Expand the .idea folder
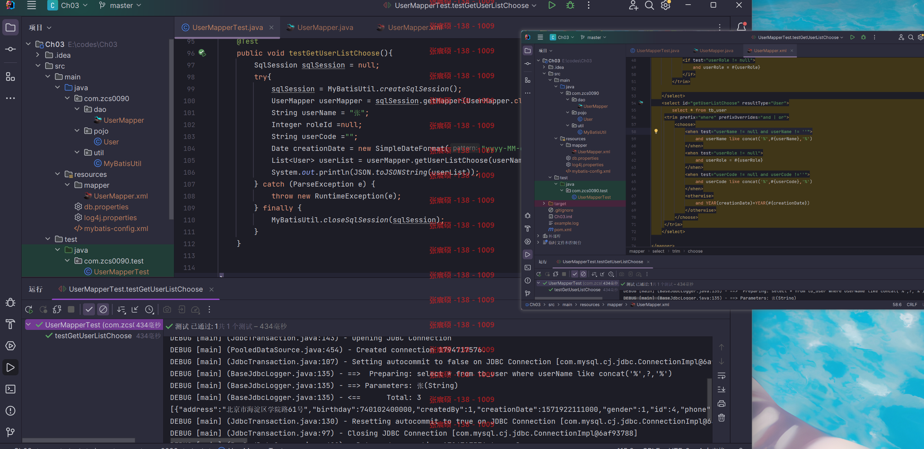 [x=38, y=55]
